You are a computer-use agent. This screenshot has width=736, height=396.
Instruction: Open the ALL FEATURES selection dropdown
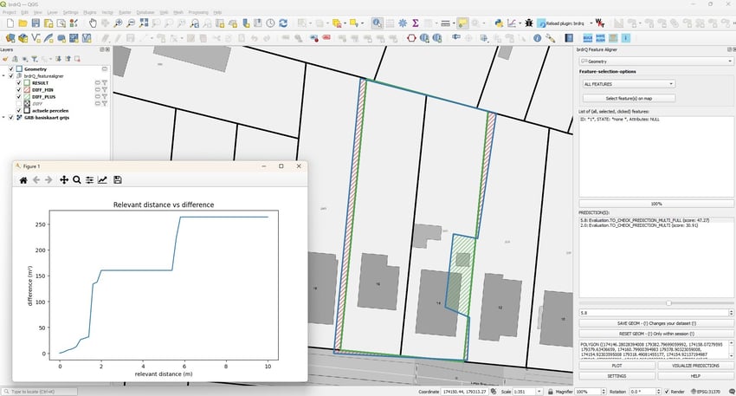tap(627, 84)
